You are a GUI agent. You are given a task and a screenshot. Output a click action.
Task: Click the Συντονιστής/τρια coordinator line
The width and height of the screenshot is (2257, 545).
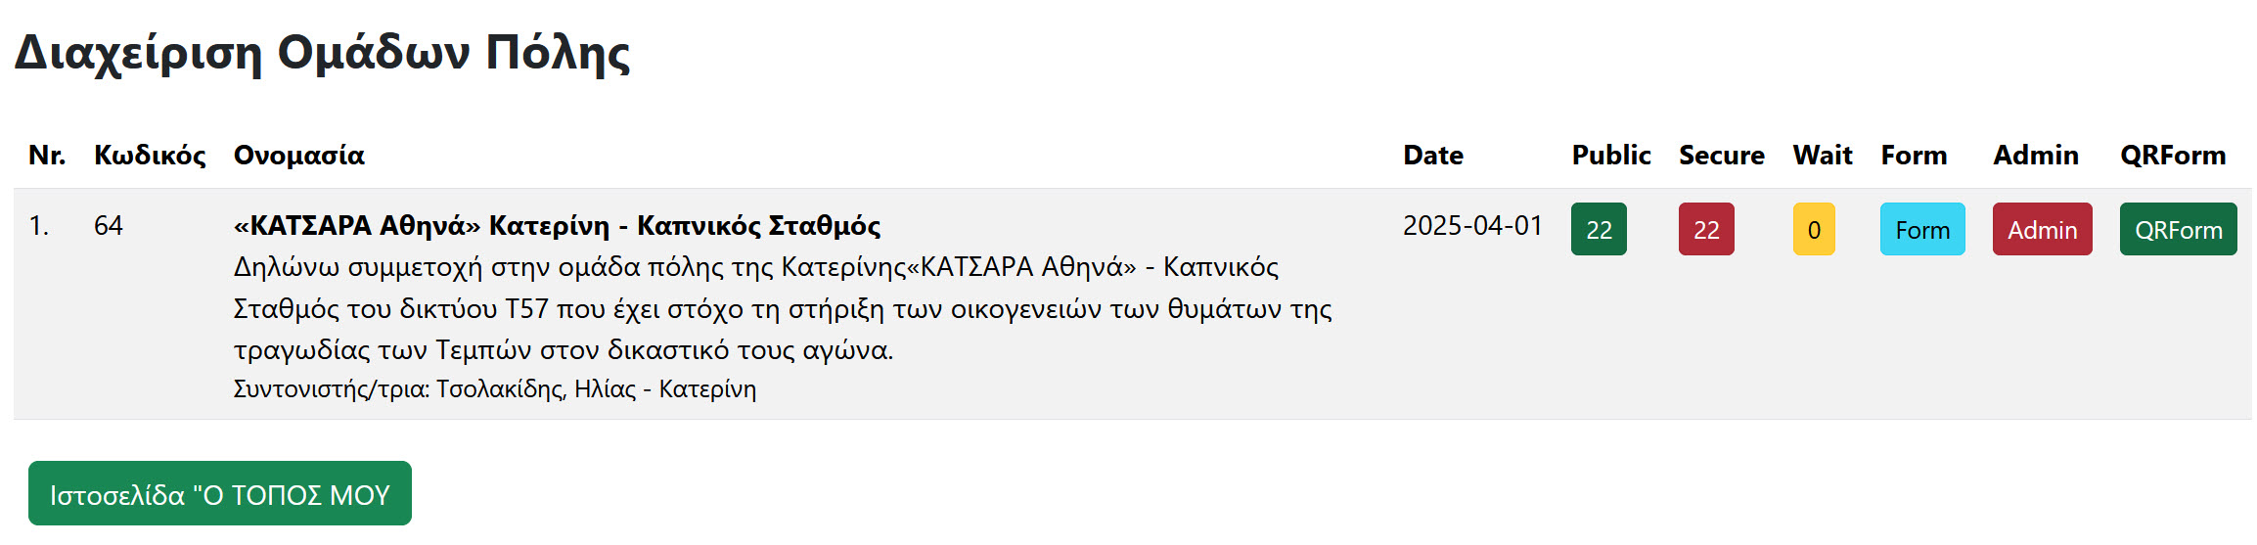pos(494,389)
